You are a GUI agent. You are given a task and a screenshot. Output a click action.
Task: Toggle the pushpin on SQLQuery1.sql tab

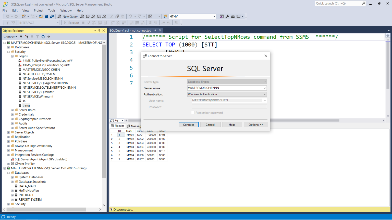[x=156, y=30]
